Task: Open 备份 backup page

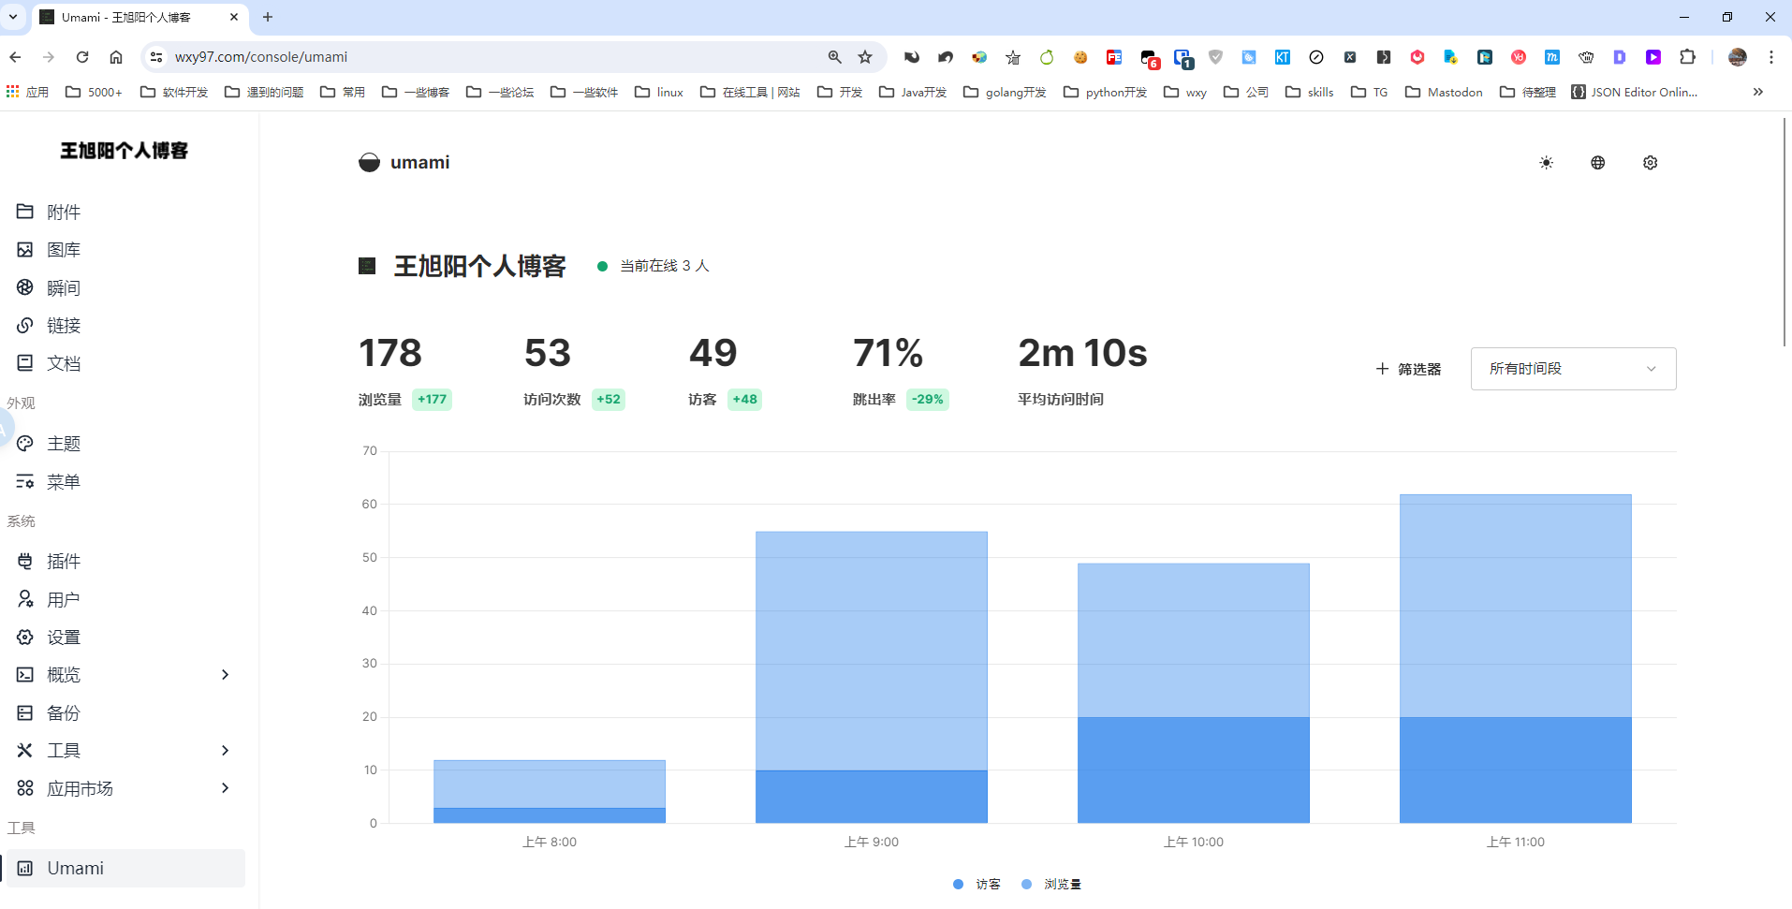Action: click(x=64, y=713)
